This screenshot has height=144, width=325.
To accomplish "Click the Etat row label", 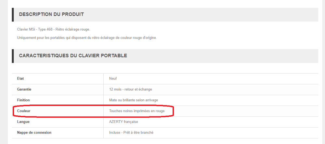I will 20,79.
